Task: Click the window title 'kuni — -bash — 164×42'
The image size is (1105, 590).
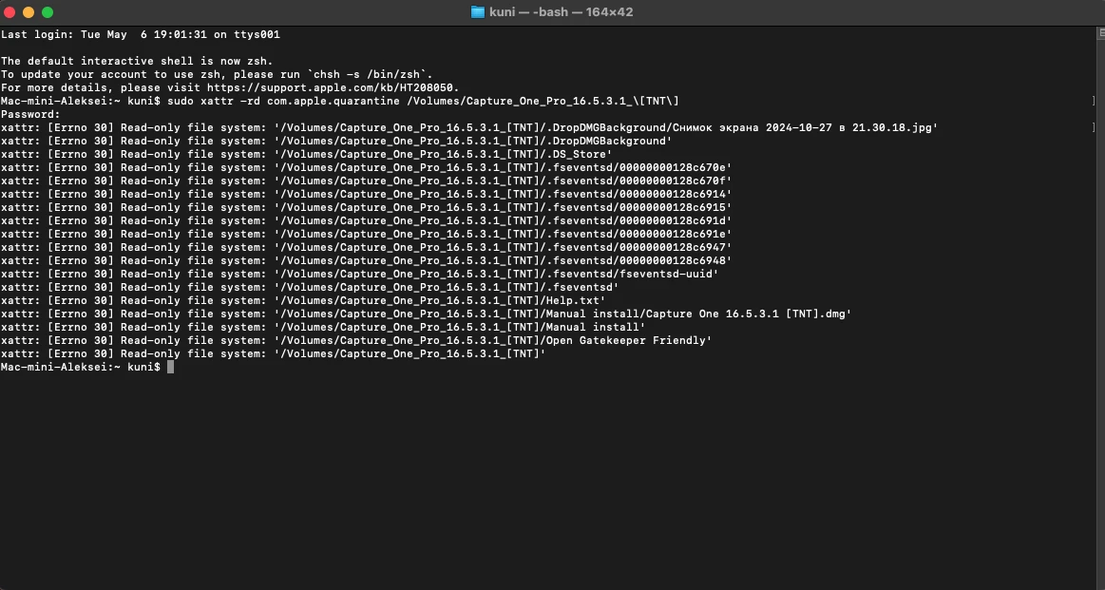Action: click(561, 12)
